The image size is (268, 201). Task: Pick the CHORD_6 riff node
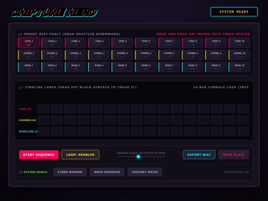pos(146,55)
